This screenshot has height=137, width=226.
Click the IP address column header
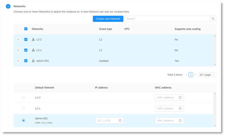tap(101, 88)
